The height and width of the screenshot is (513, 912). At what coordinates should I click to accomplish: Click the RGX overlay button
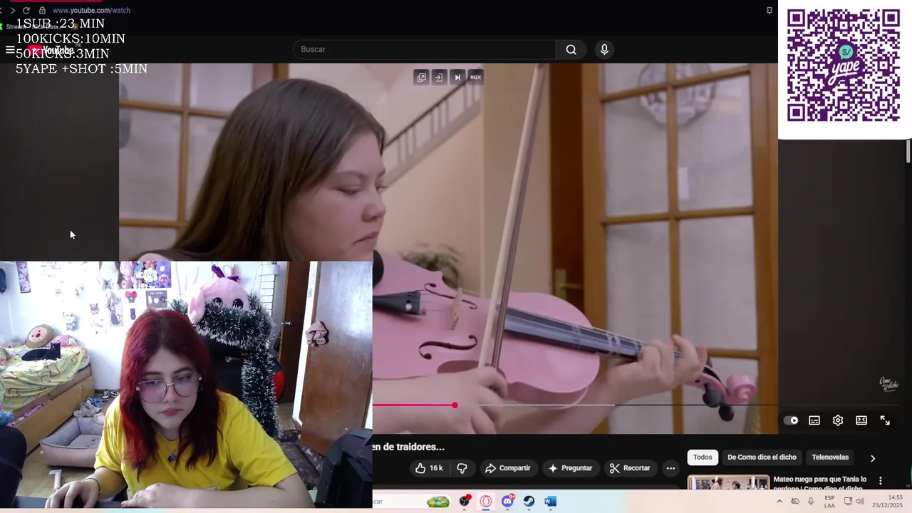(x=475, y=77)
